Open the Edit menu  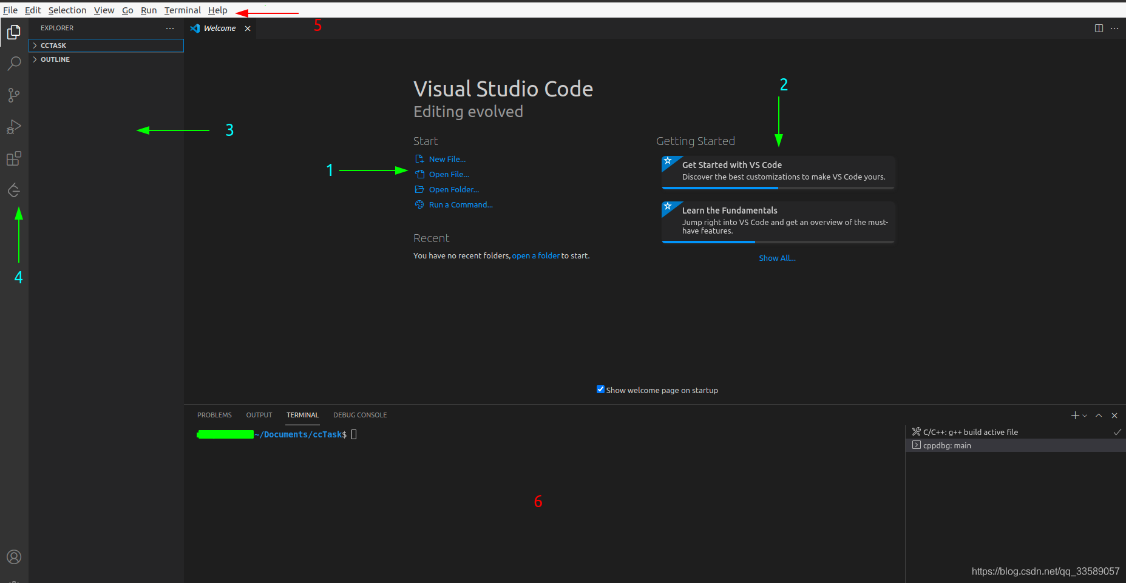33,10
